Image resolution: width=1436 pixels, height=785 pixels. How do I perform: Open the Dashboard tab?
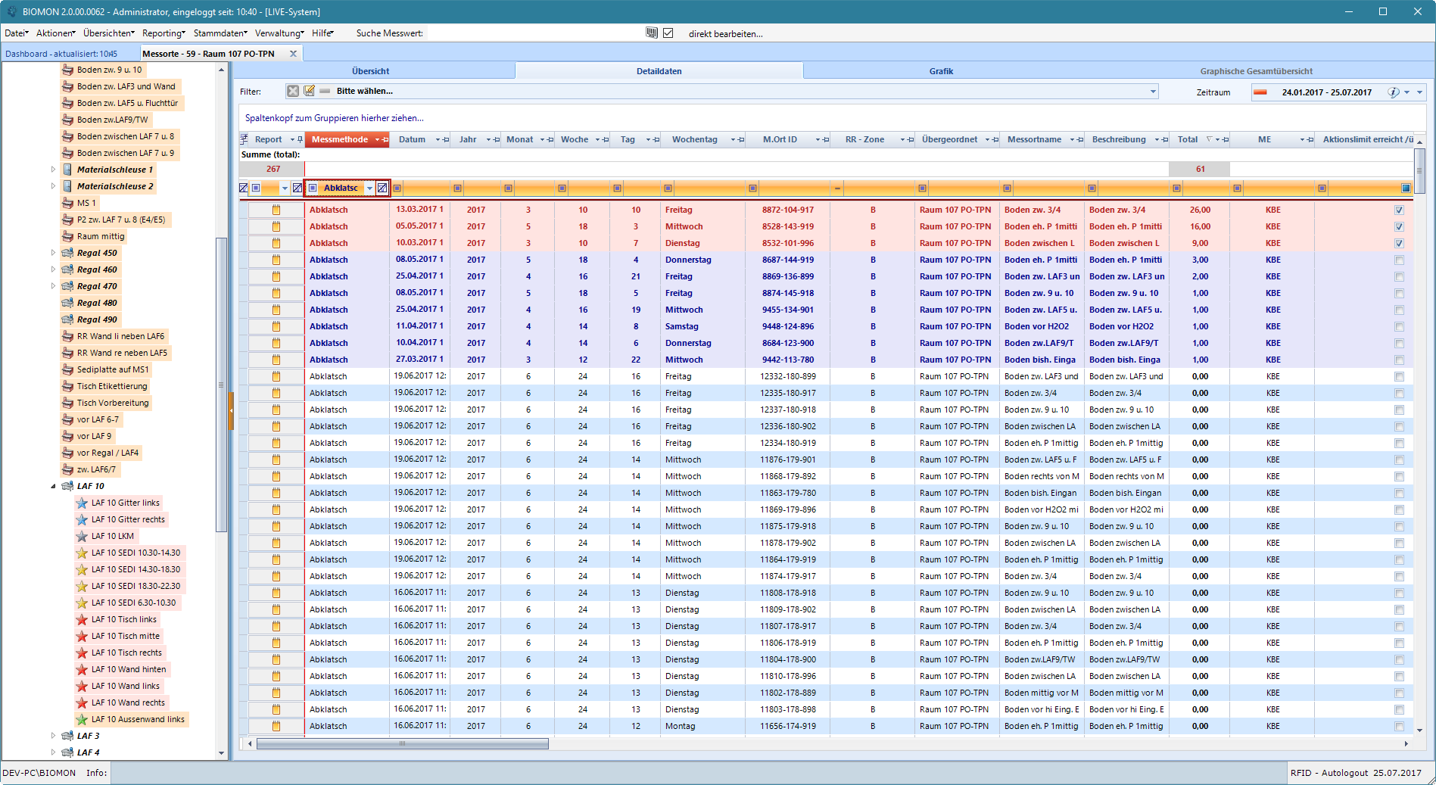click(62, 54)
